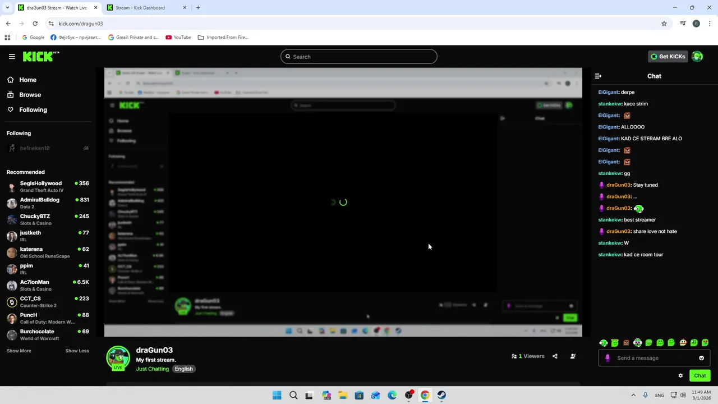718x404 pixels.
Task: Click the user icon next to share
Action: coord(573,356)
